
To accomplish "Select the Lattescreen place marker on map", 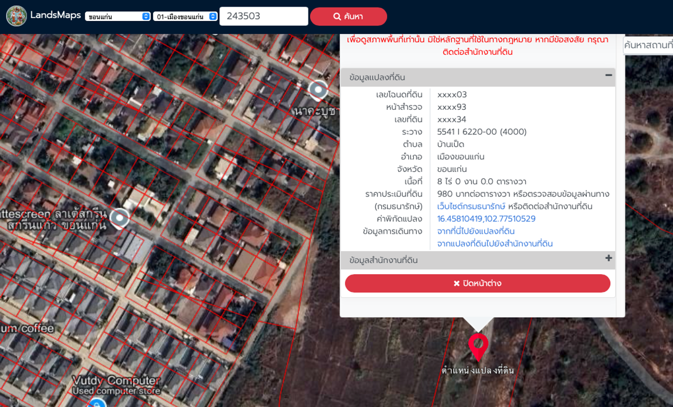I will [x=120, y=218].
